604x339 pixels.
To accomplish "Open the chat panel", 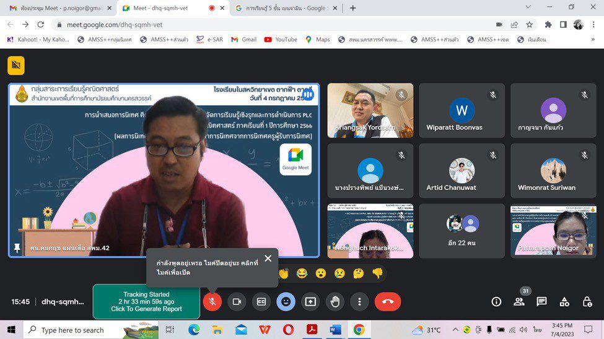I will tap(541, 302).
